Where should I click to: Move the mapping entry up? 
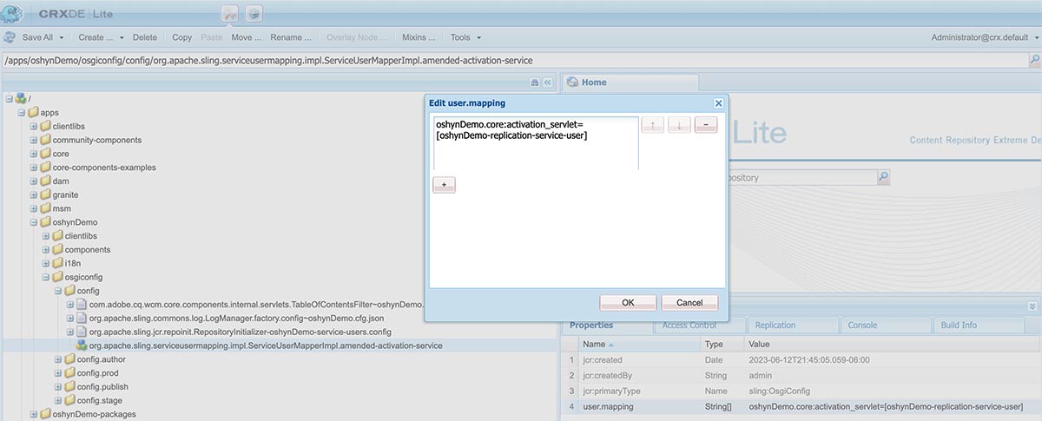coord(652,125)
